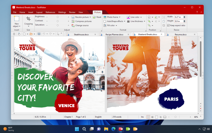Click the Redo arrow icon
The height and width of the screenshot is (133, 212).
50,34
